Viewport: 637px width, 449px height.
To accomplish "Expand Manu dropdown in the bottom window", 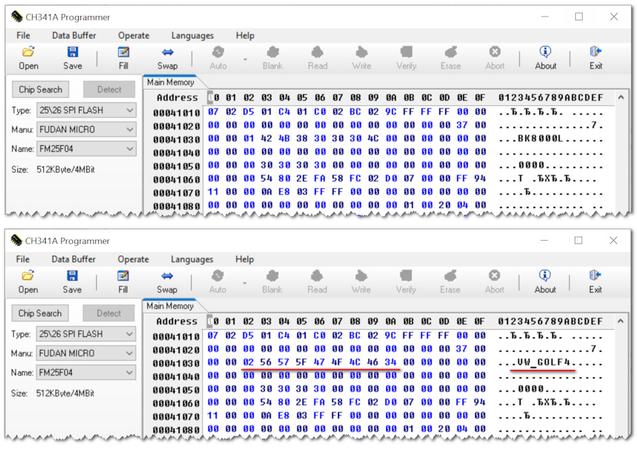I will point(129,353).
